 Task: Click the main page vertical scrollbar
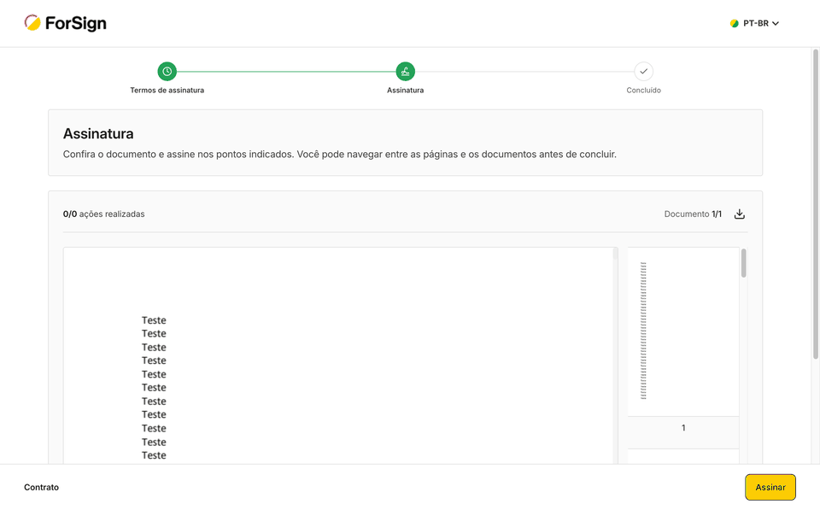[x=815, y=204]
